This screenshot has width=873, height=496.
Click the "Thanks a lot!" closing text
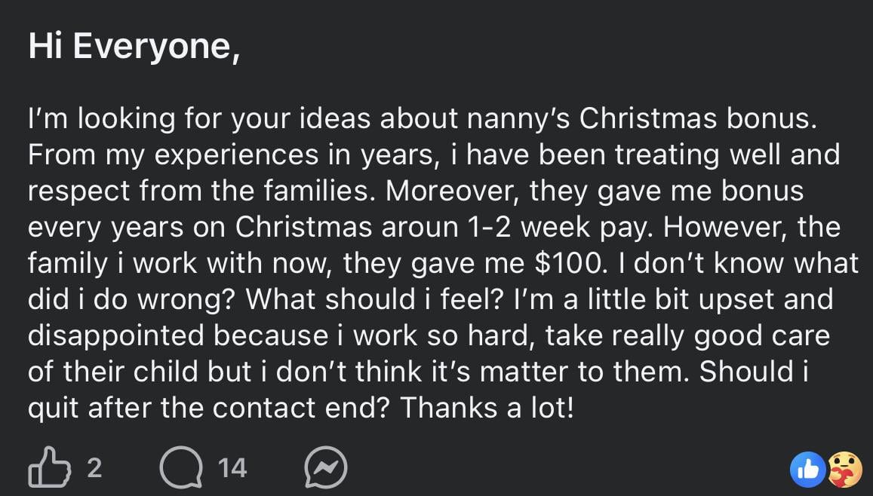tap(487, 408)
